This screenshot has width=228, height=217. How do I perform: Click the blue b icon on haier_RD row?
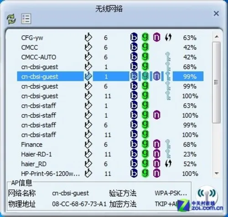point(134,164)
